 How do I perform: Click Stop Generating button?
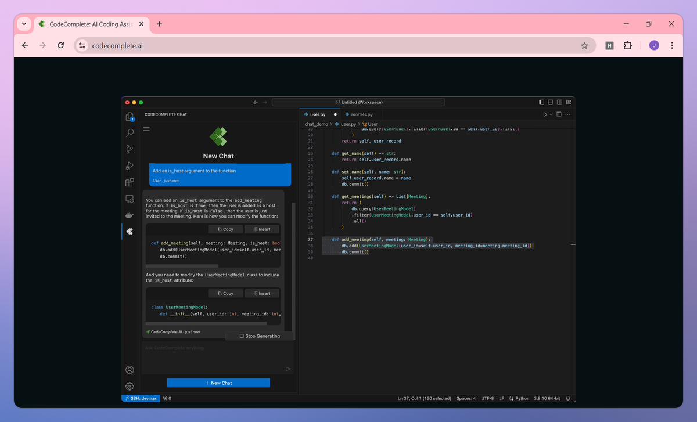pyautogui.click(x=260, y=336)
